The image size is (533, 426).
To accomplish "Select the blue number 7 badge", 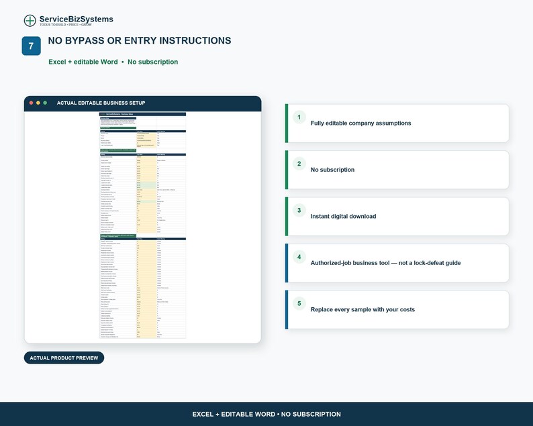I will [32, 46].
